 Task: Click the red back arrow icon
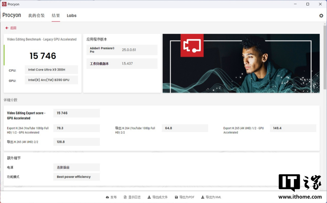pyautogui.click(x=7, y=27)
